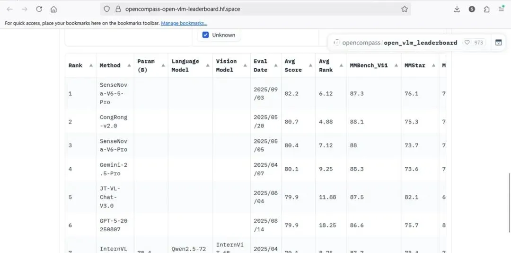Sort table by Vision Model column
Screen dimensions: 511x253
point(246,65)
